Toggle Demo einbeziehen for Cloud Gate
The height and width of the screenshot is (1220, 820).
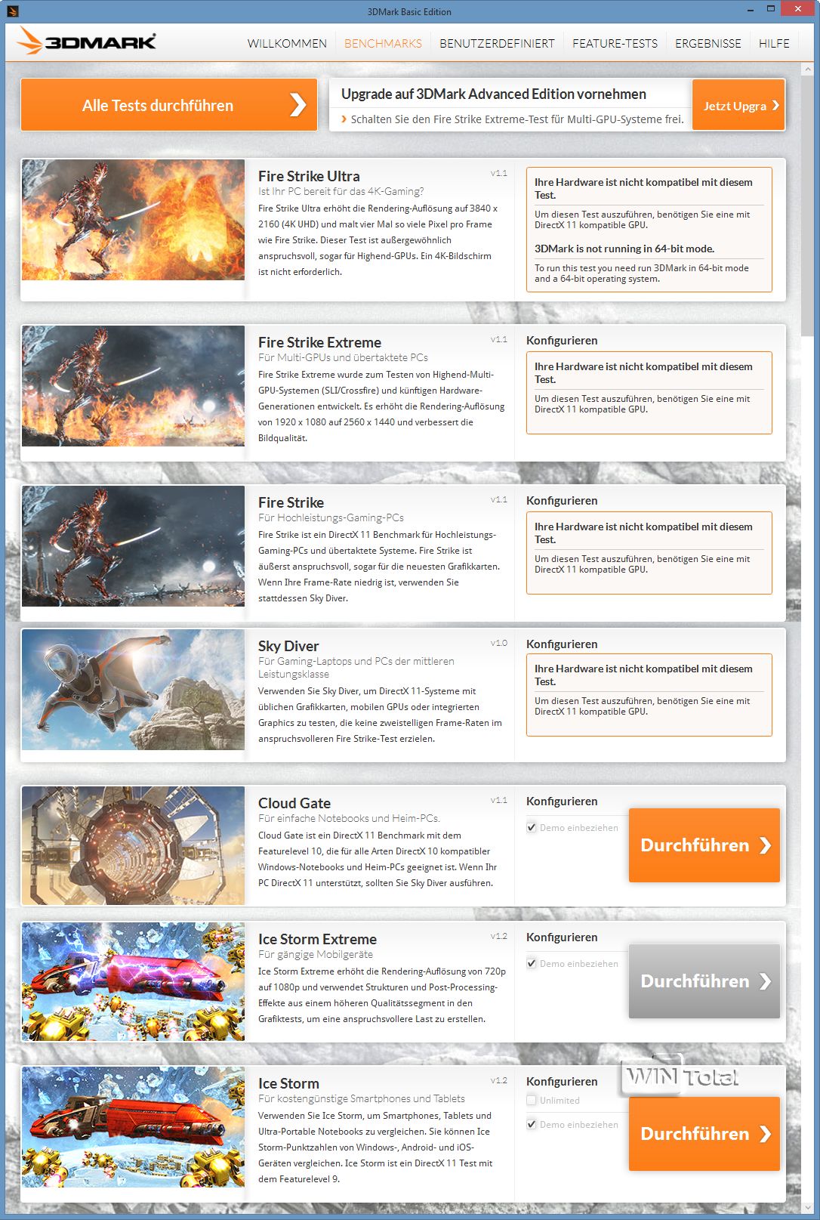click(x=532, y=827)
